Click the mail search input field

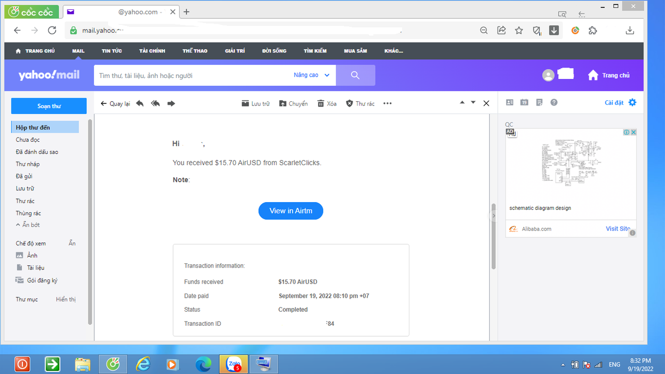point(193,75)
